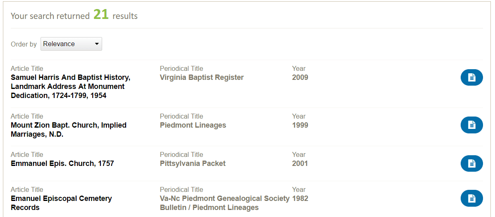Click the green 21 results count
The height and width of the screenshot is (217, 495).
point(101,15)
